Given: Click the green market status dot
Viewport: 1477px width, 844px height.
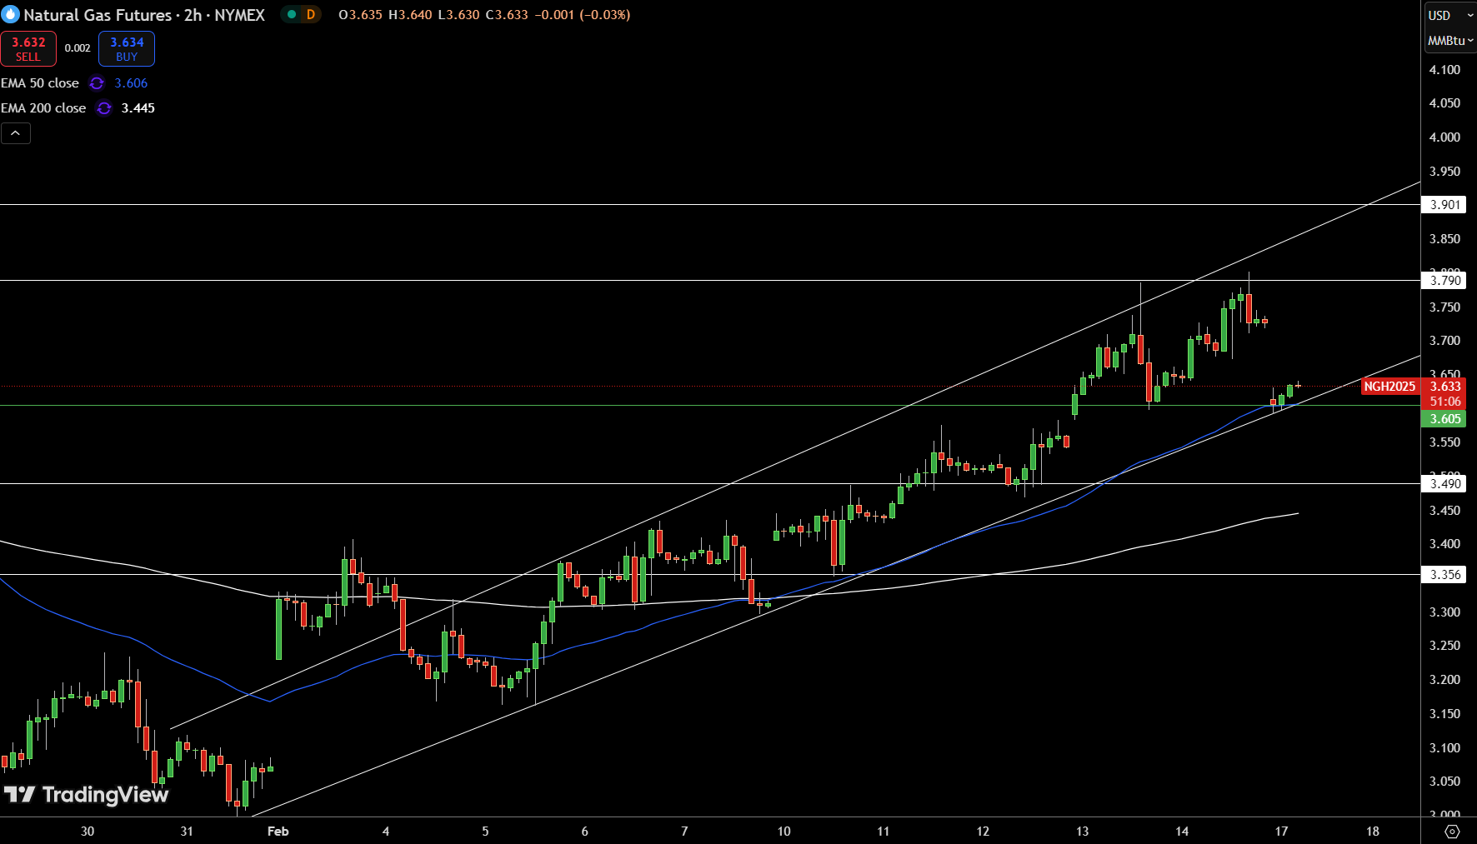Looking at the screenshot, I should click(x=292, y=14).
